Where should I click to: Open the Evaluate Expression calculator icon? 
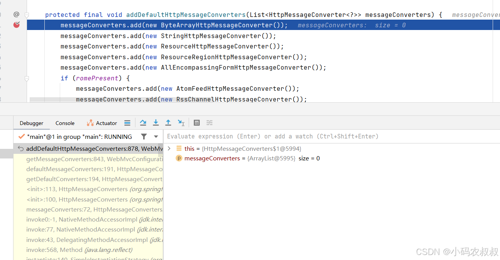pyautogui.click(x=197, y=123)
